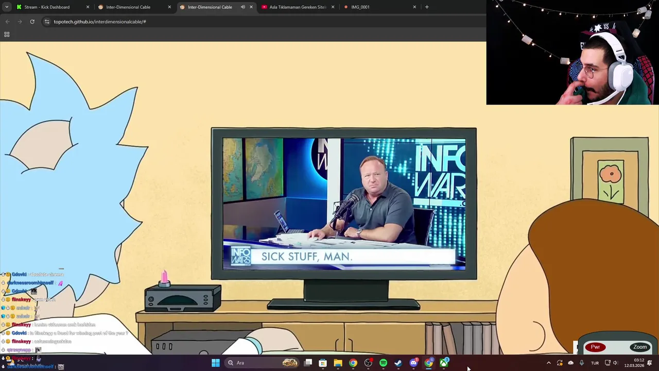Show hidden system tray icons
Viewport: 659px width, 371px height.
(x=548, y=363)
